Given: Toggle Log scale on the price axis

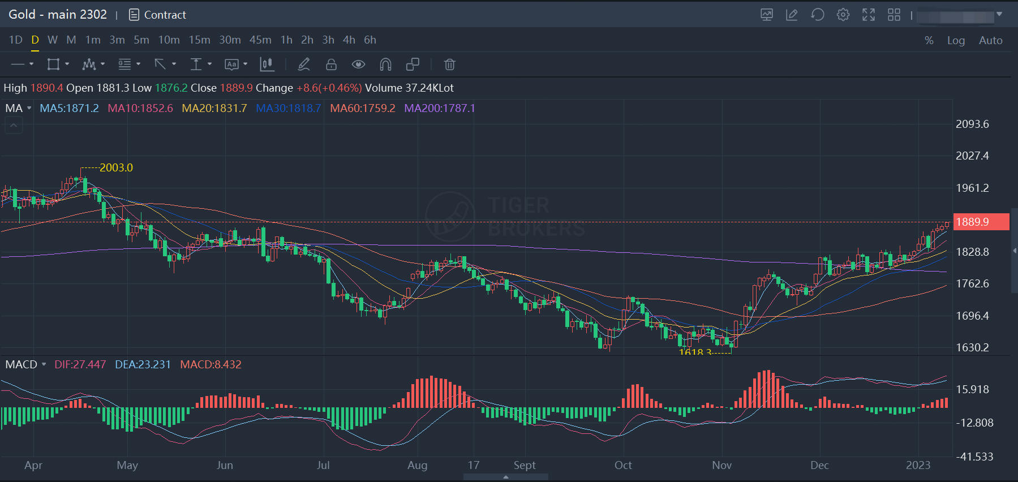Looking at the screenshot, I should tap(956, 40).
